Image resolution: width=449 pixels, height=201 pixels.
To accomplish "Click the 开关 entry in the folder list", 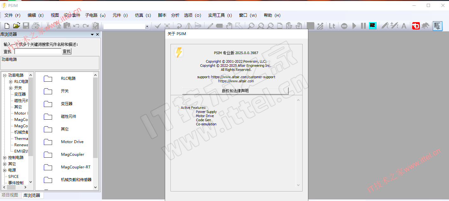I will click(x=65, y=91).
